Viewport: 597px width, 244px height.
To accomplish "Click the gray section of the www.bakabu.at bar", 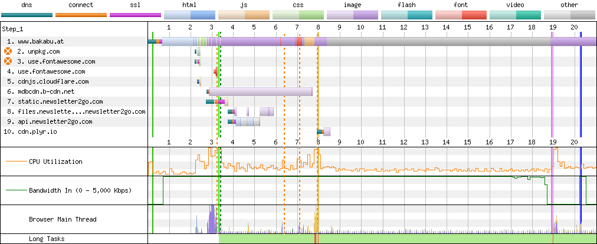I will coord(439,41).
